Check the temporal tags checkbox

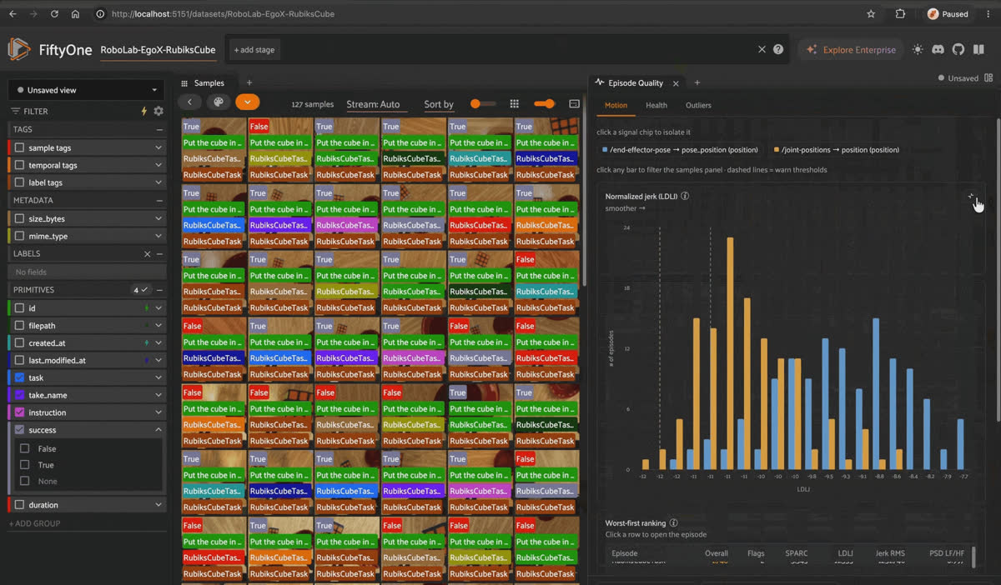[x=20, y=165]
